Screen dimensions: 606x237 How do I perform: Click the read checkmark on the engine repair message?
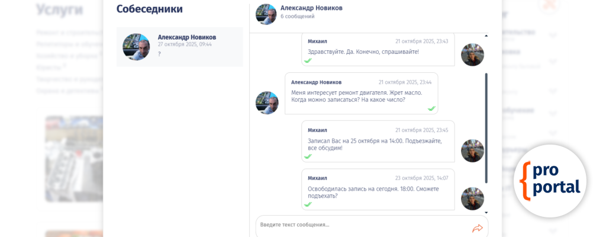click(431, 108)
